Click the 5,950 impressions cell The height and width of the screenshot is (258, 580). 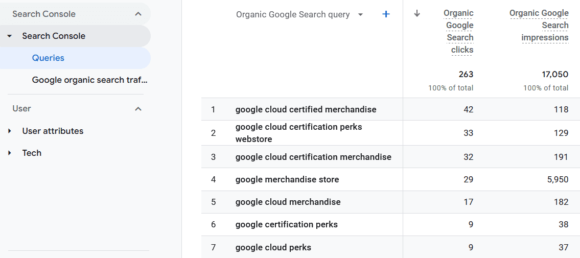557,179
